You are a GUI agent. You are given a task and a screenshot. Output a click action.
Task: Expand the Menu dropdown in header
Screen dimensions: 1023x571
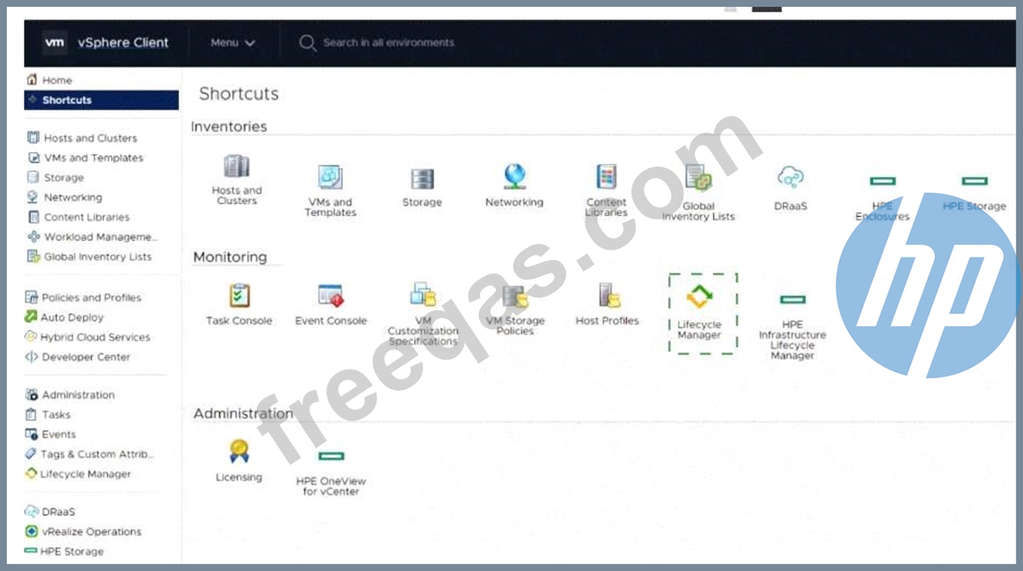[233, 42]
